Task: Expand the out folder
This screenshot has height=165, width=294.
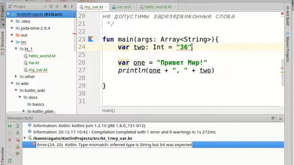Action: point(12,35)
